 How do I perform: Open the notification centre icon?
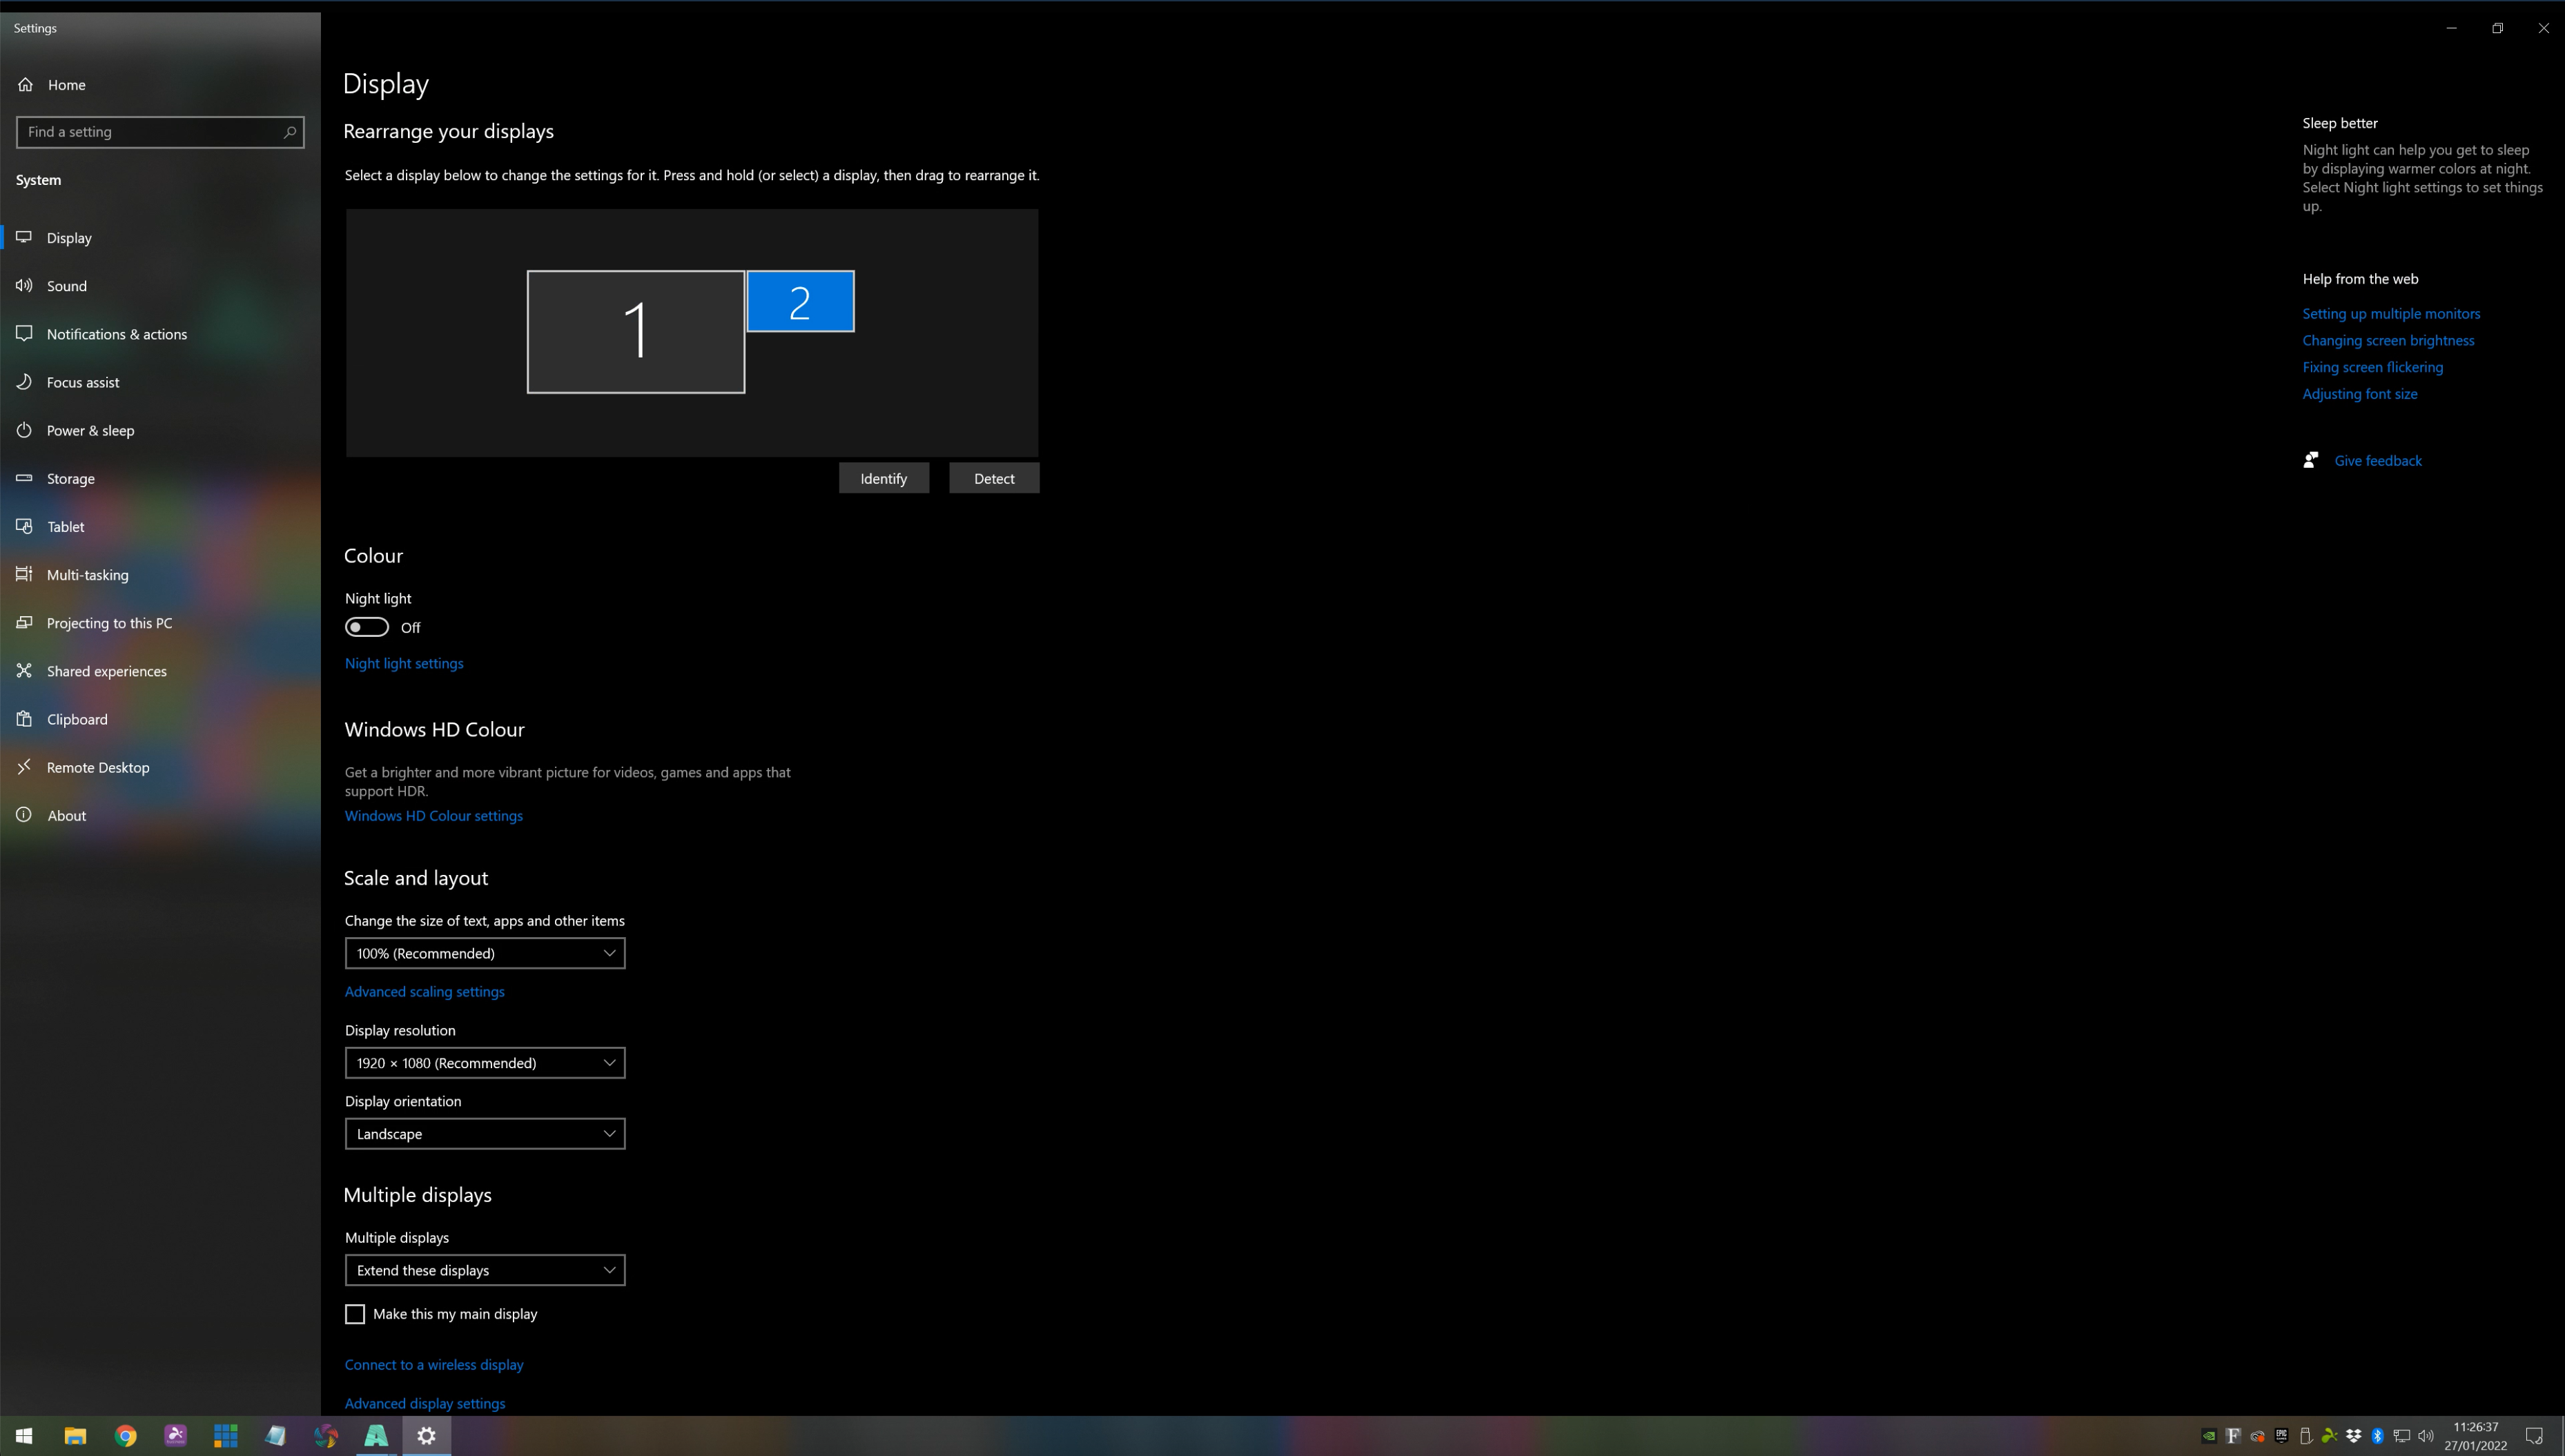[2533, 1436]
